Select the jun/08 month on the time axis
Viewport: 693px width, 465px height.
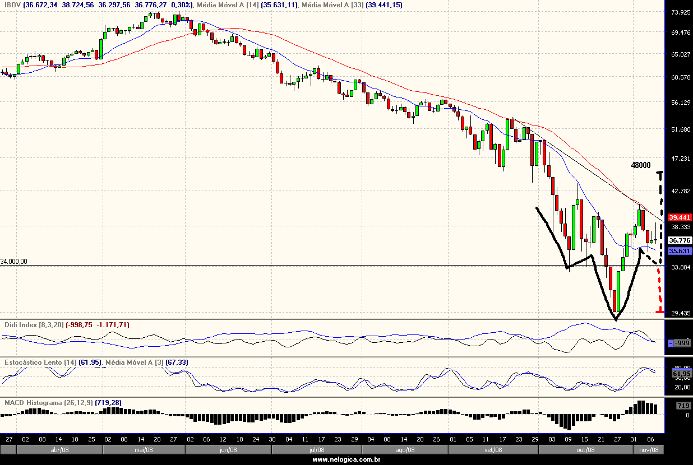point(228,450)
